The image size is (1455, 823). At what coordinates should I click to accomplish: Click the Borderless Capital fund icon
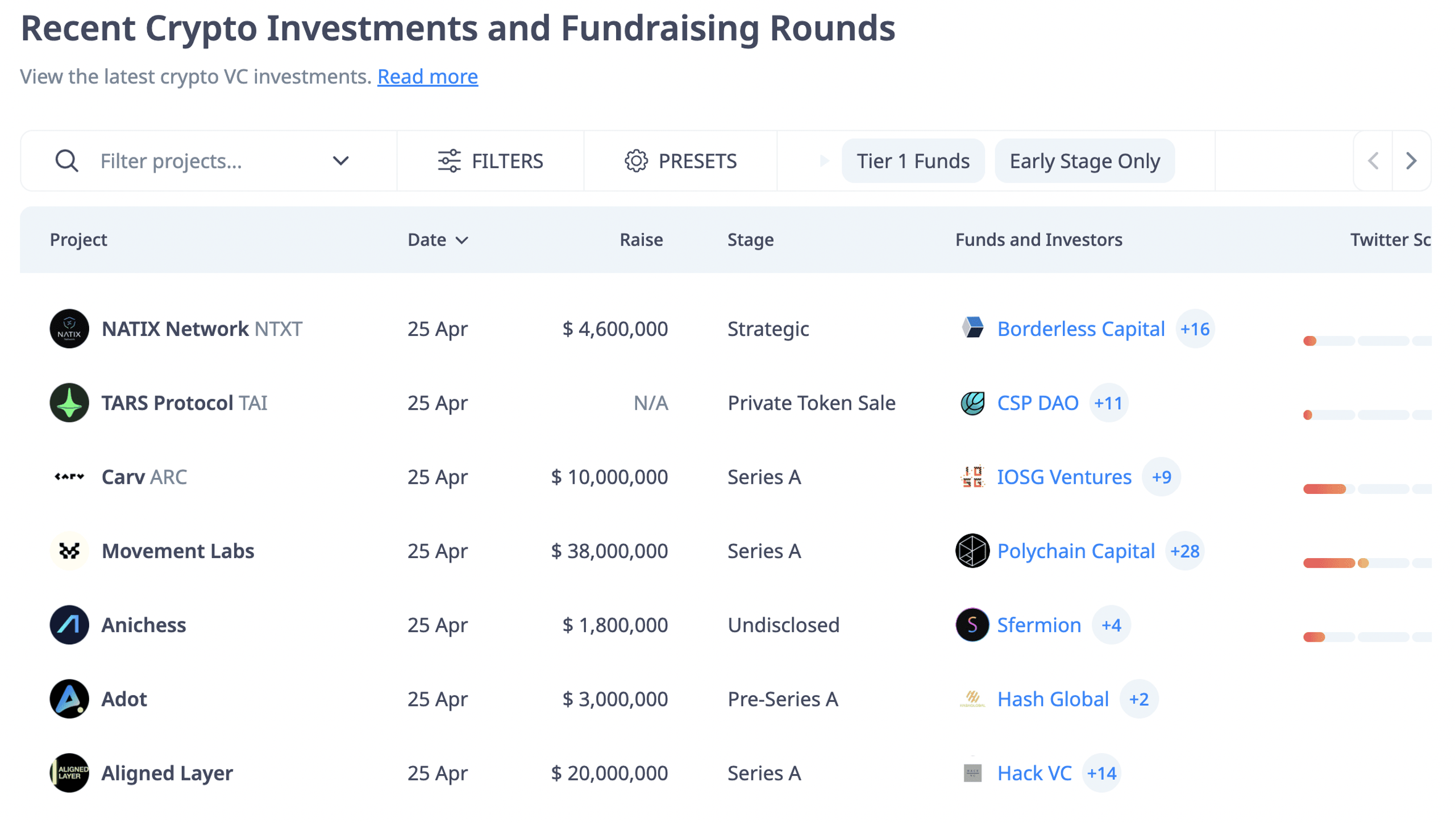click(x=972, y=328)
